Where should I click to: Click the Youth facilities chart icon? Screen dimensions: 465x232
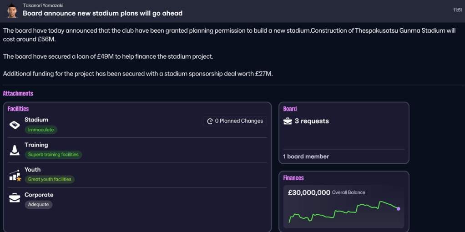click(x=15, y=175)
